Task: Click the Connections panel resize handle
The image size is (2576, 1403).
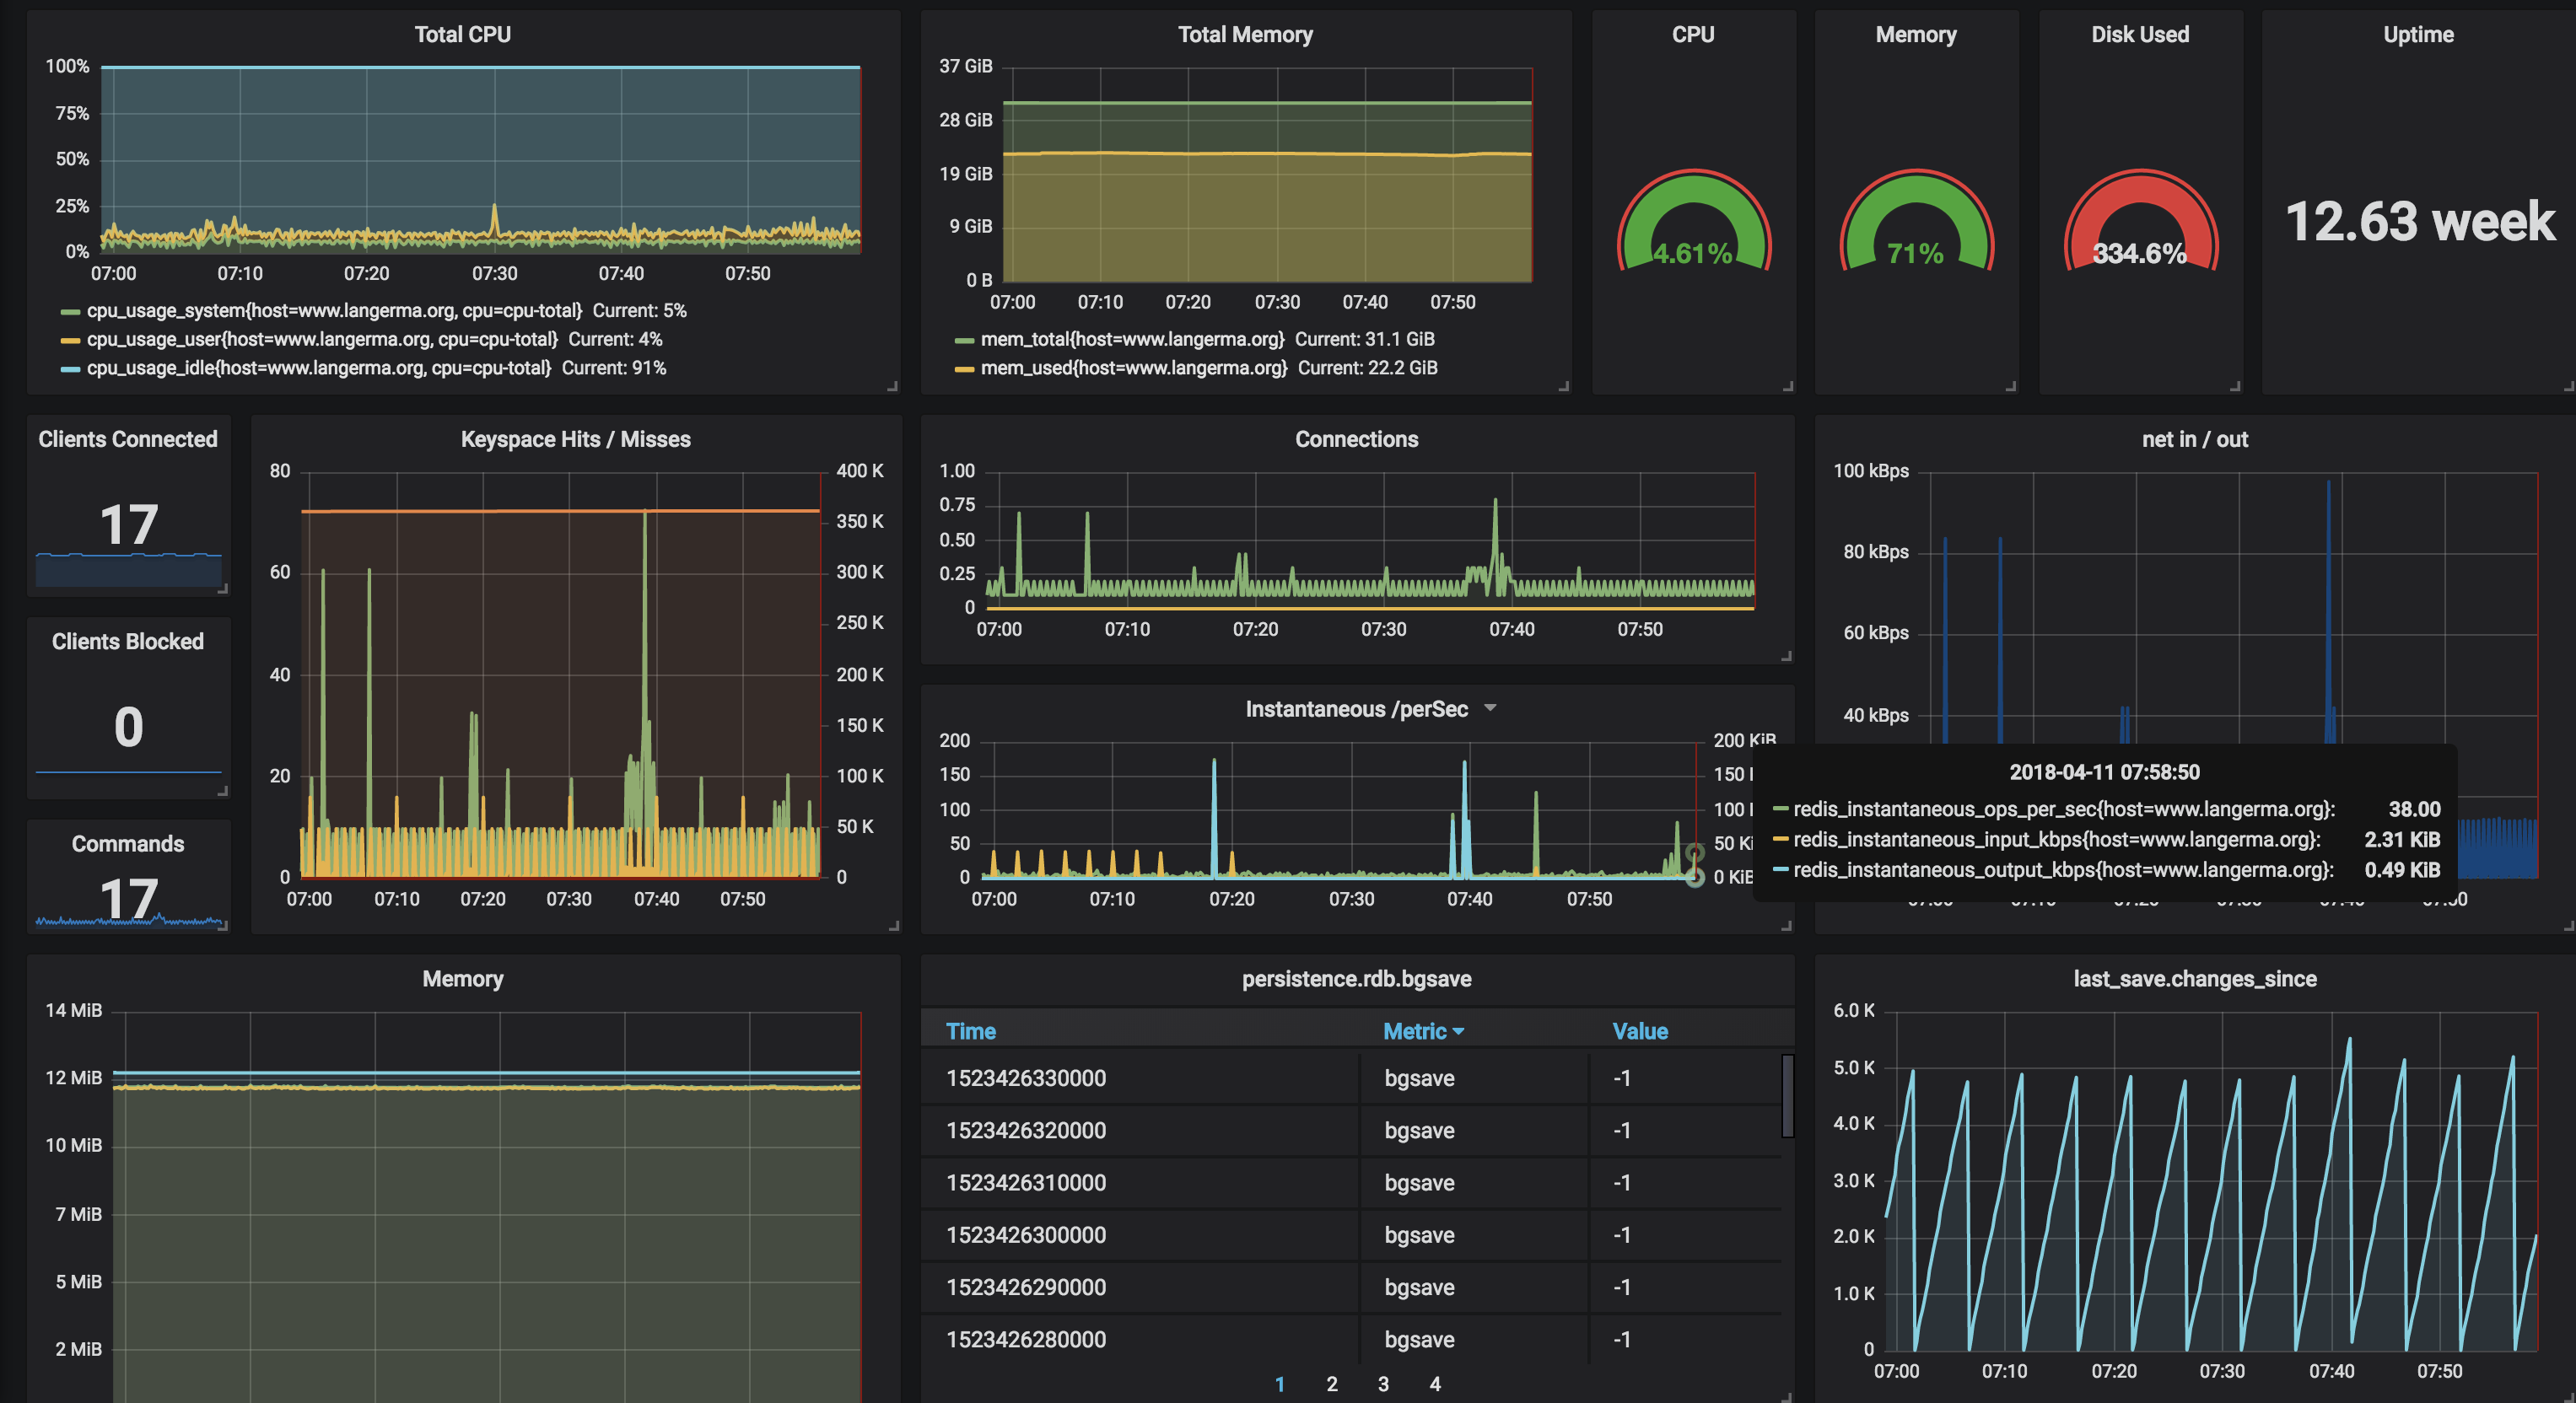Action: pyautogui.click(x=1786, y=657)
